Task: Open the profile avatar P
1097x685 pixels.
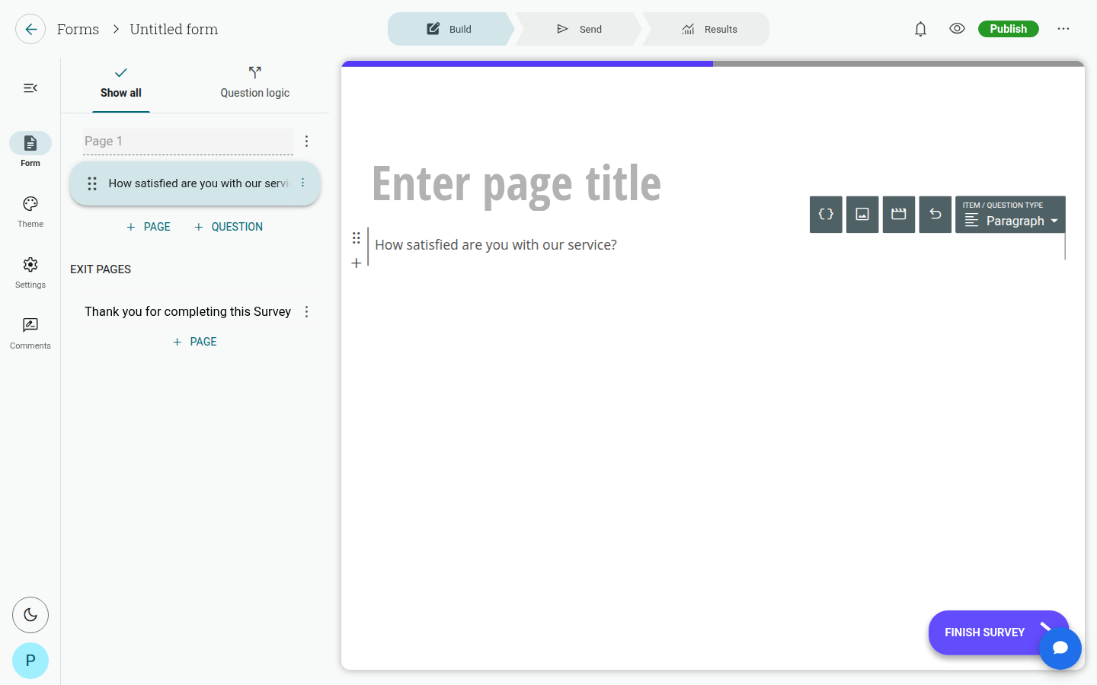Action: click(x=30, y=661)
